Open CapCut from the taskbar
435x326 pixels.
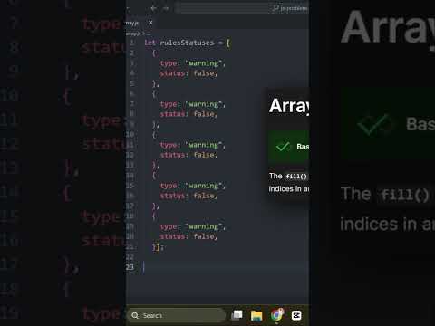pos(296,315)
